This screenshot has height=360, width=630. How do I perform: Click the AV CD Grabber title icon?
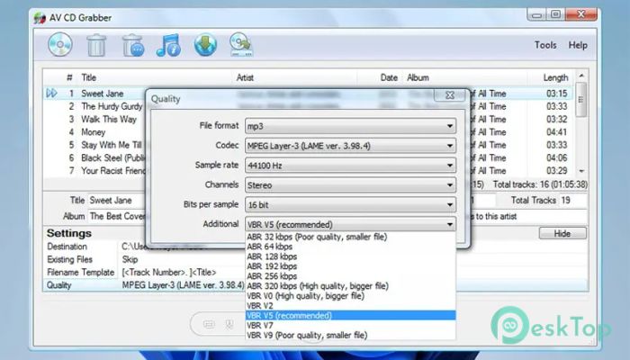coord(40,18)
